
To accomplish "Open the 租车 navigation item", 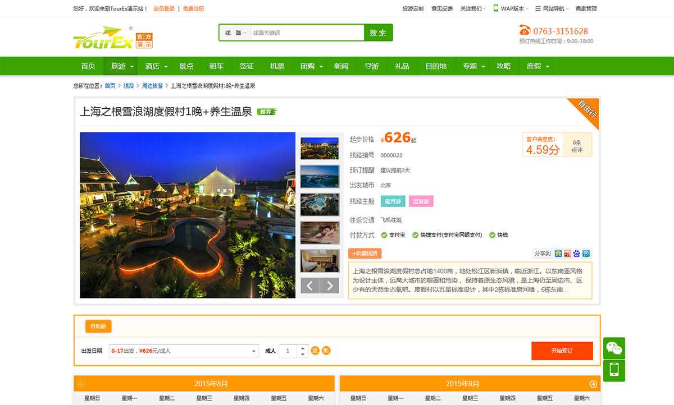I will [x=216, y=66].
